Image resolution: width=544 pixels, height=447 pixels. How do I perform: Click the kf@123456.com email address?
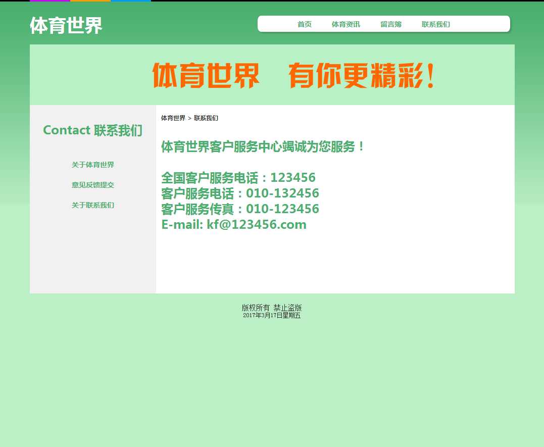[256, 225]
